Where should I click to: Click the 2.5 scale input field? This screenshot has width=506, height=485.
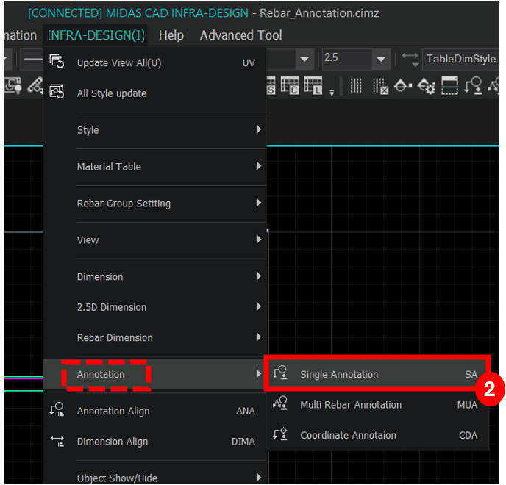[x=347, y=59]
